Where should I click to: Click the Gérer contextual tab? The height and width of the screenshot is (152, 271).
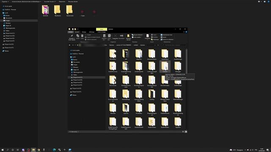(102, 29)
